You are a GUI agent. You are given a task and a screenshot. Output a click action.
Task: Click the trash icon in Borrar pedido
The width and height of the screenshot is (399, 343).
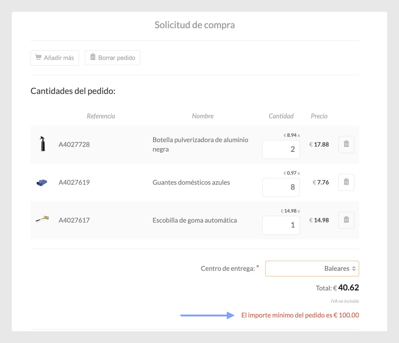(x=93, y=57)
